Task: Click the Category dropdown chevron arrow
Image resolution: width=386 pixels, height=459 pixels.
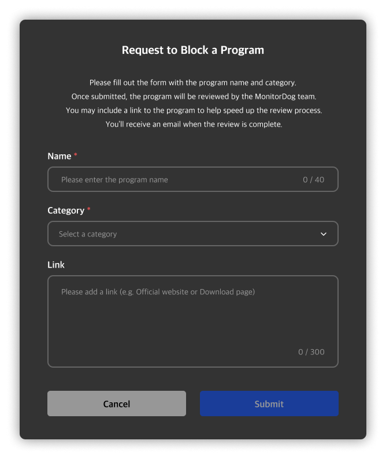Action: coord(324,234)
